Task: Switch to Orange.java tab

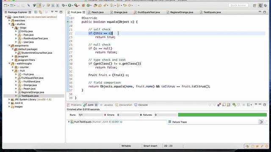Action: (121, 12)
